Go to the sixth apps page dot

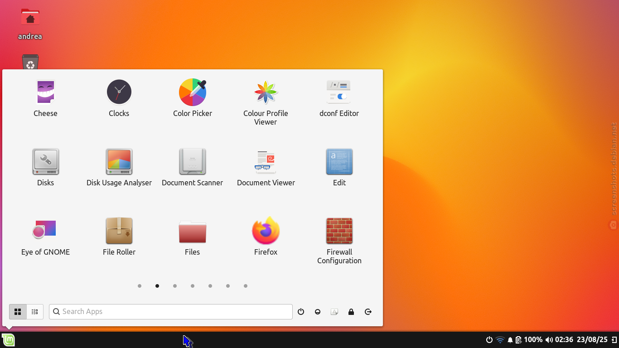point(228,286)
